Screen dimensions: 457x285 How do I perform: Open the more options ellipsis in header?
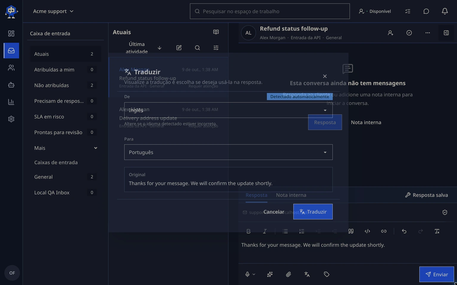click(x=428, y=33)
